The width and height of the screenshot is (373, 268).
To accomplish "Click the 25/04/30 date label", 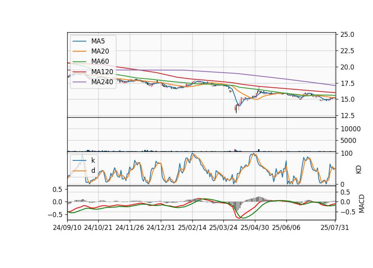I will point(255,228).
